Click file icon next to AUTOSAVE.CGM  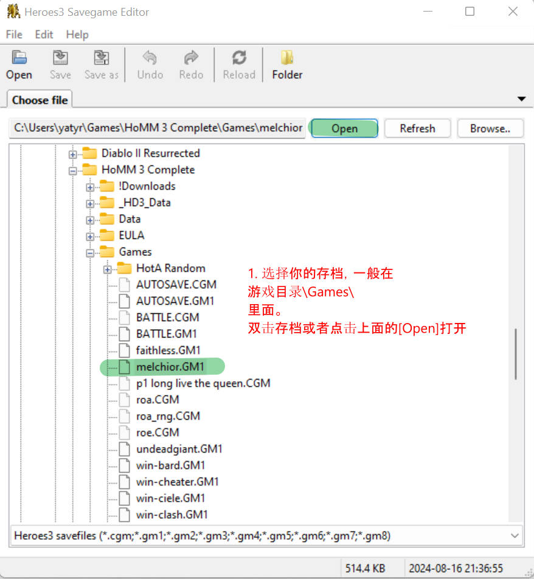125,285
